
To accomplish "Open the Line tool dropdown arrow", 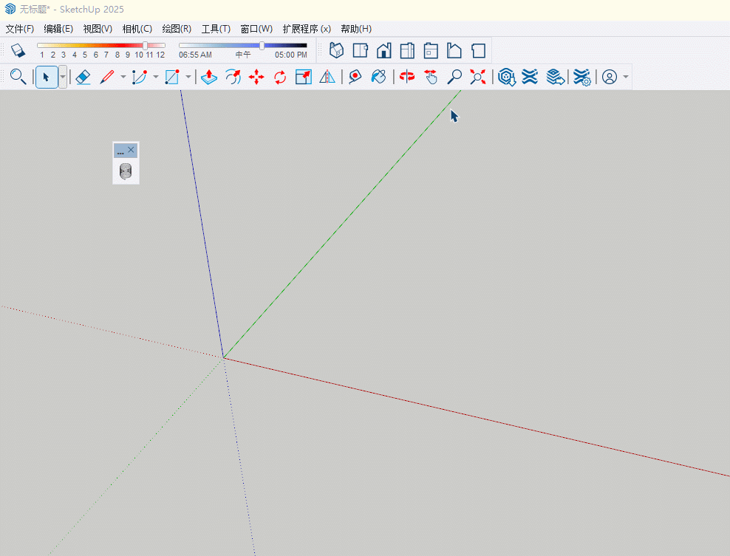I will 123,77.
